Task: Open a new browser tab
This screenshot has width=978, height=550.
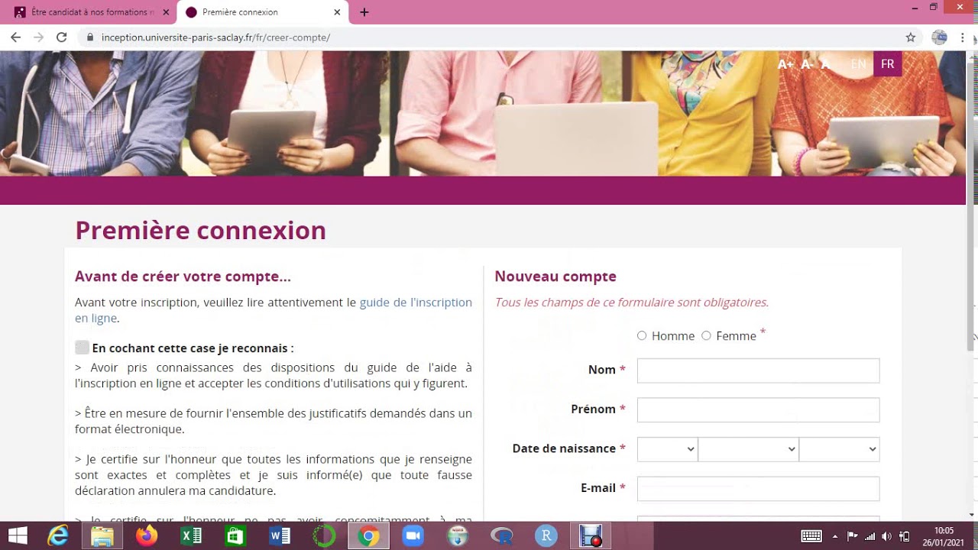Action: pyautogui.click(x=364, y=12)
